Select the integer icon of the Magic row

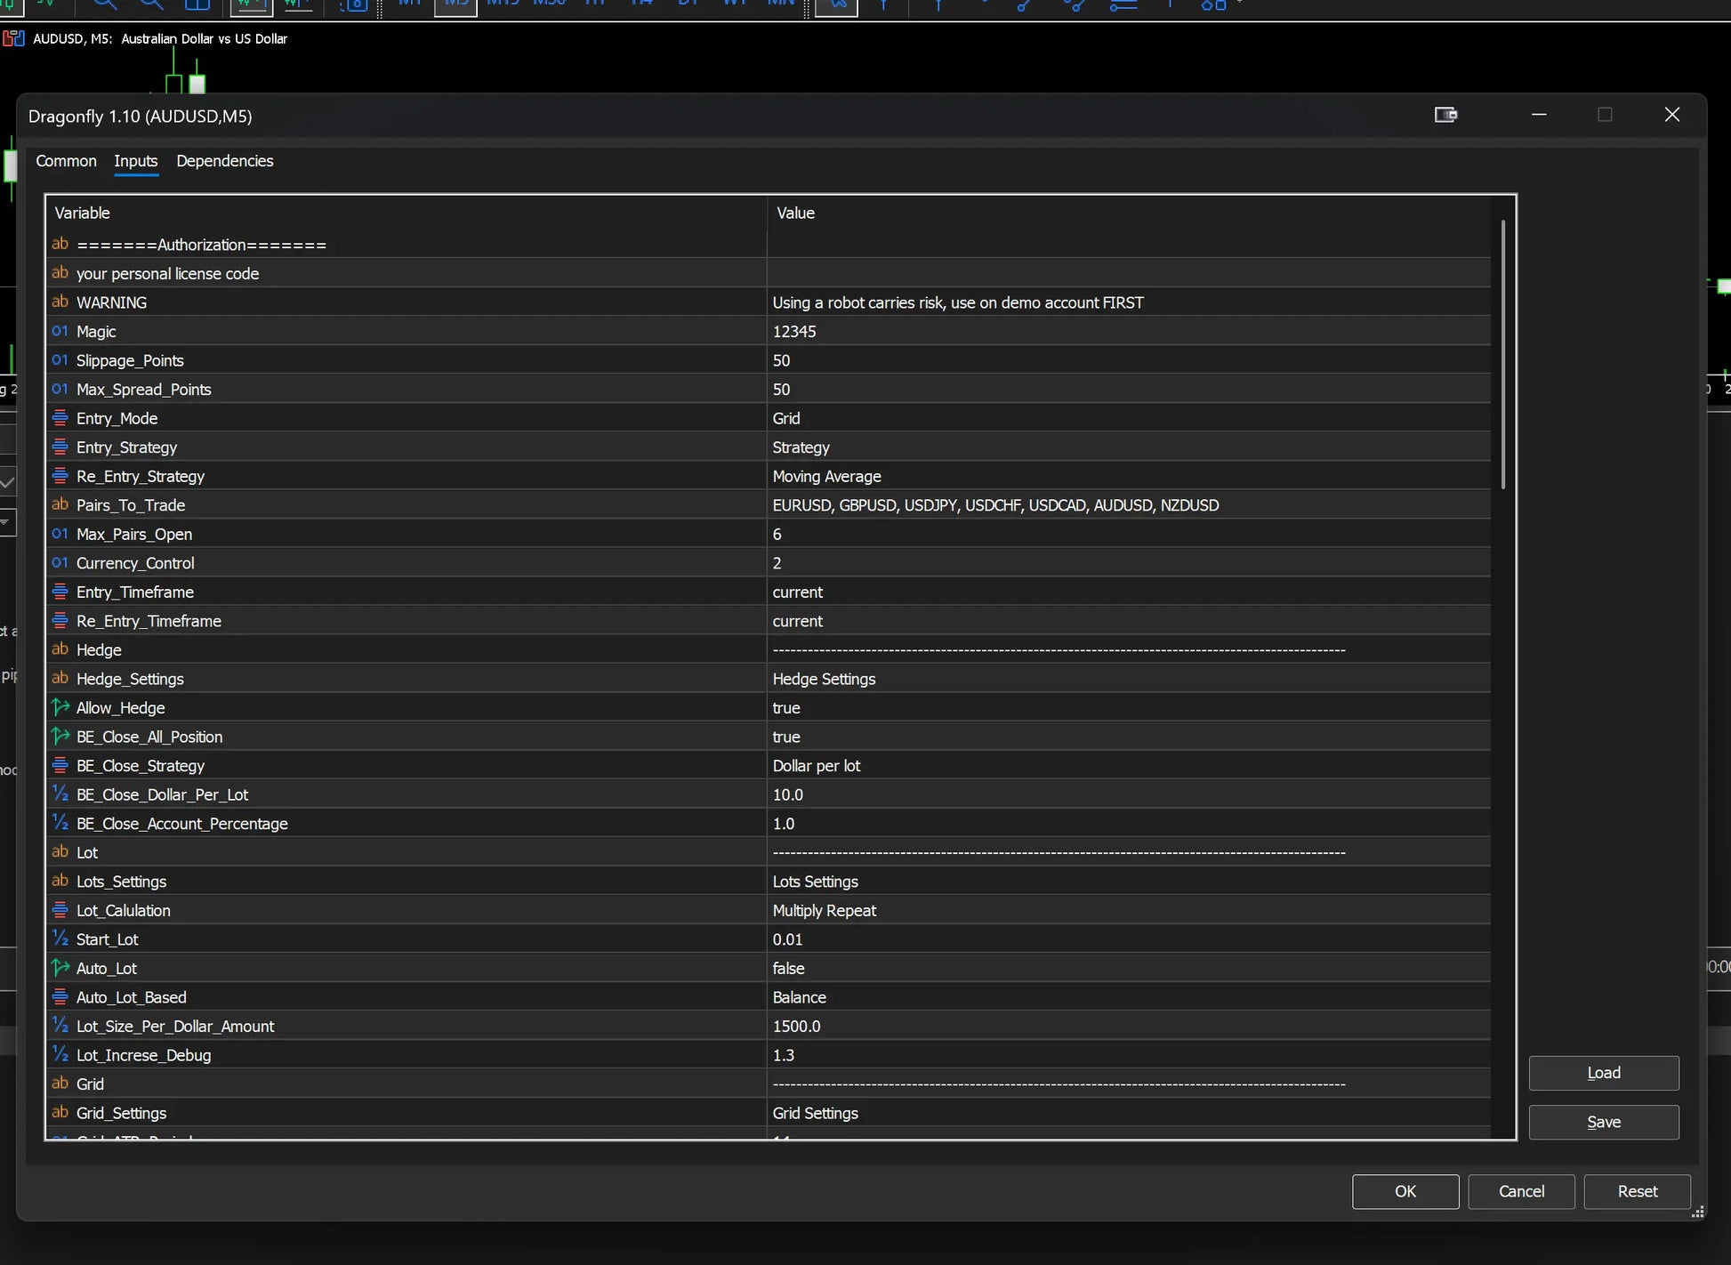tap(60, 331)
